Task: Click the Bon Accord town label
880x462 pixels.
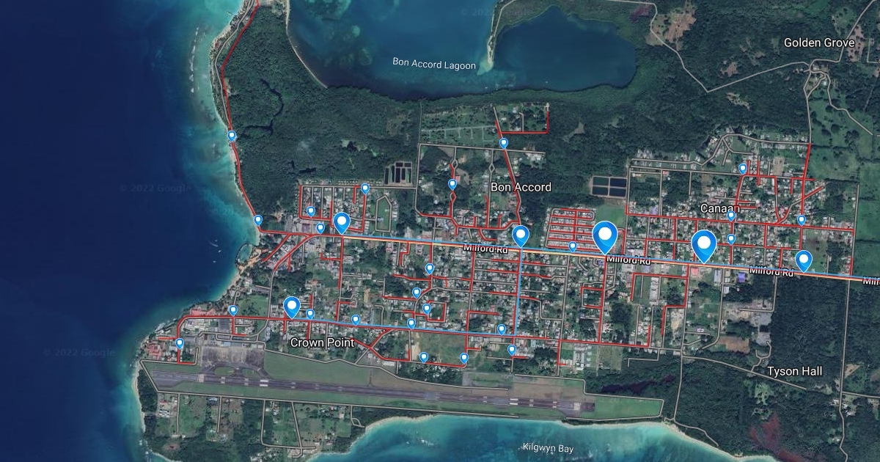Action: (x=521, y=187)
